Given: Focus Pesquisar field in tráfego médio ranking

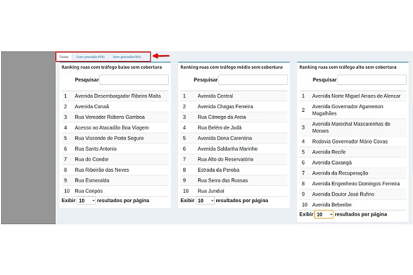Looking at the screenshot, I should pos(253,80).
